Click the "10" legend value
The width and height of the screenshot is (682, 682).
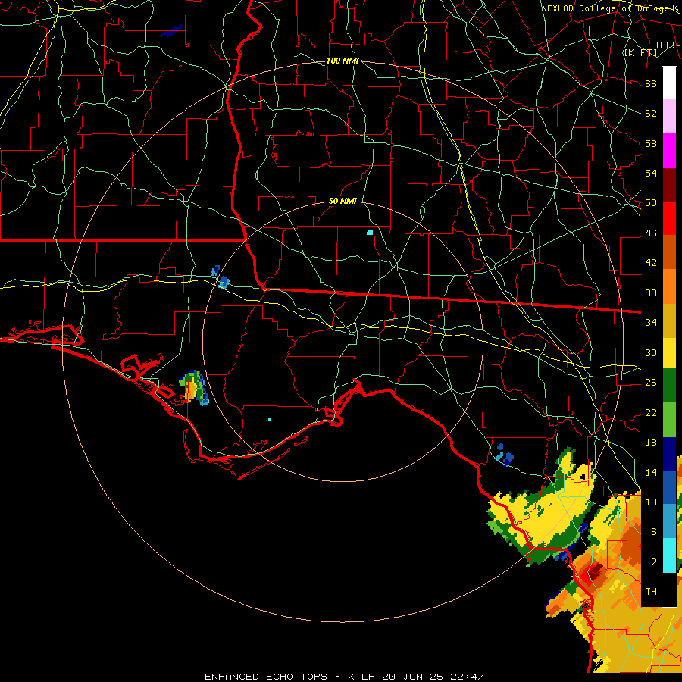click(x=651, y=502)
